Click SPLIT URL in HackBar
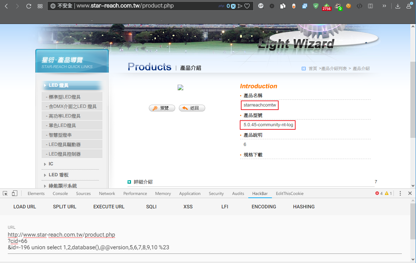The height and width of the screenshot is (263, 416). click(x=65, y=207)
